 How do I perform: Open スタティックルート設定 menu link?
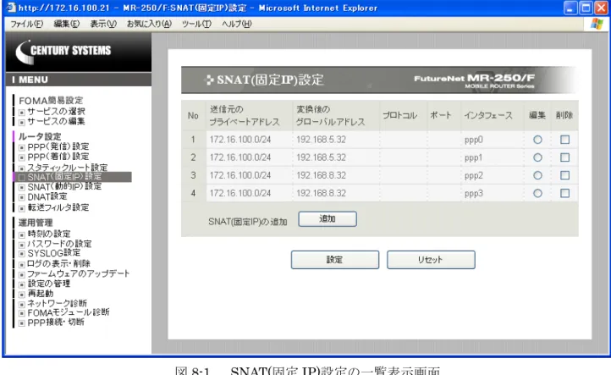click(x=68, y=168)
